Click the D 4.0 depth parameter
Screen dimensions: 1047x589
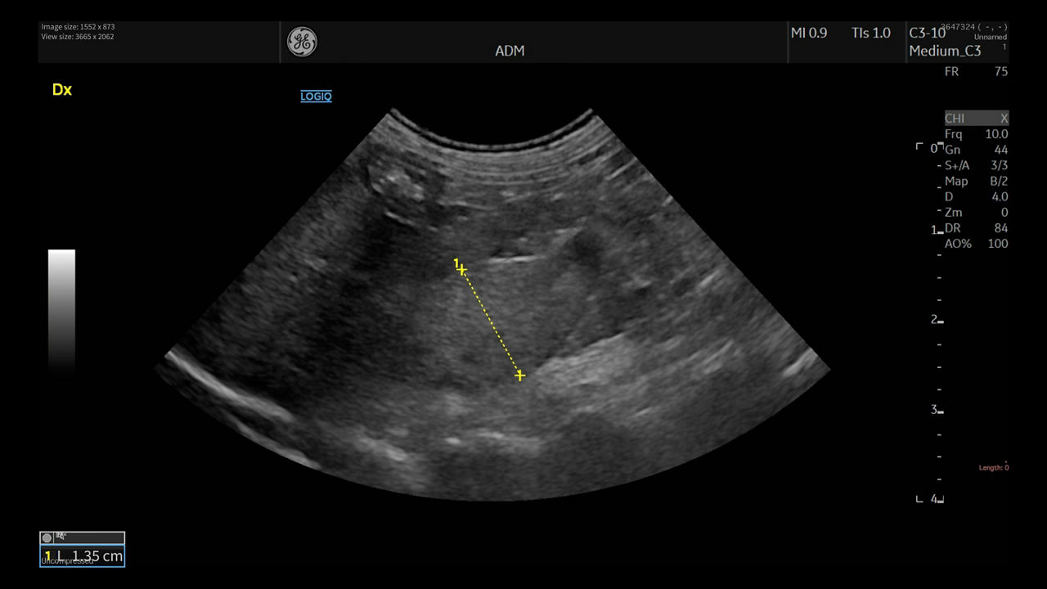click(976, 196)
